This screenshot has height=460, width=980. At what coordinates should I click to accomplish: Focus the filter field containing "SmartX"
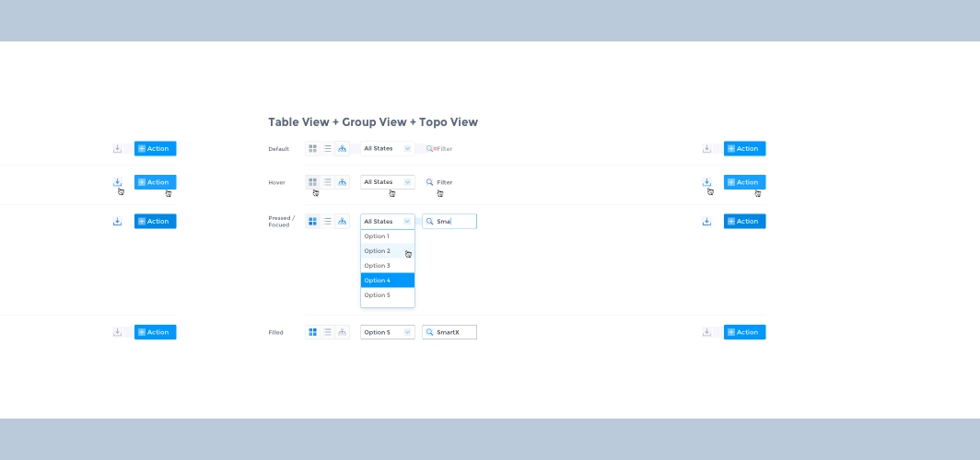tap(455, 332)
